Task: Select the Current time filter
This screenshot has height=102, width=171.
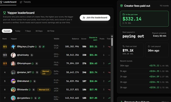Action: coord(7,31)
